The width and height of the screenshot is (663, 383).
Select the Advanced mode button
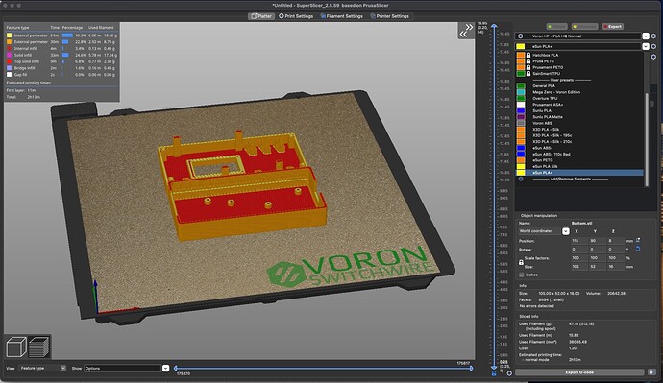pyautogui.click(x=585, y=27)
